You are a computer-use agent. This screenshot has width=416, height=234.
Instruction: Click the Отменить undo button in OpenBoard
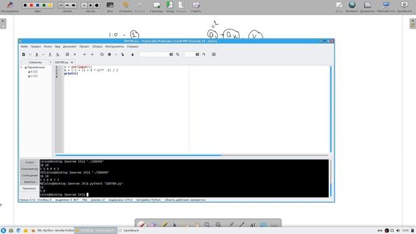[125, 6]
